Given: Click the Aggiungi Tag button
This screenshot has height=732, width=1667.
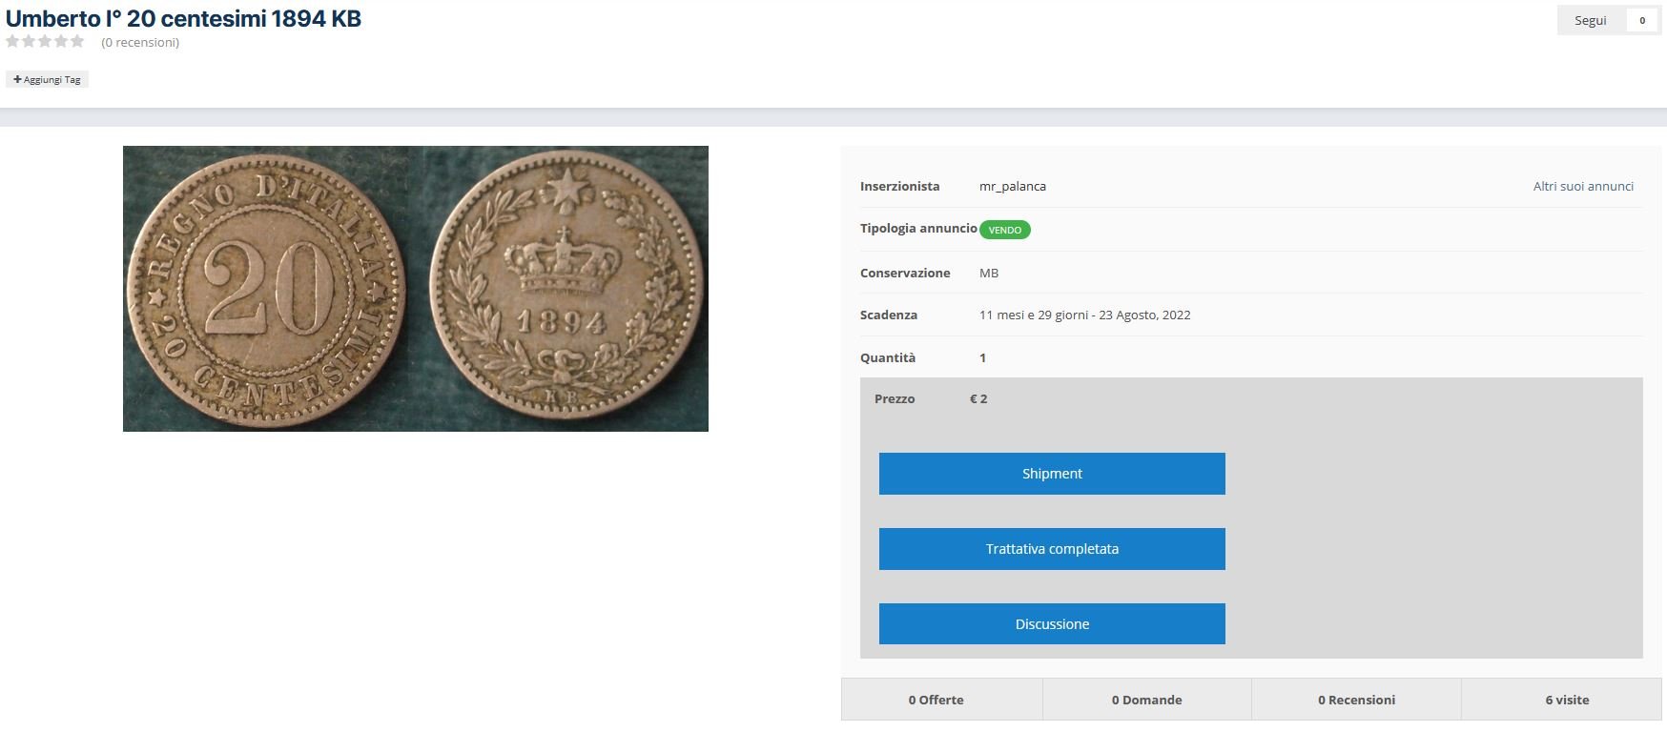Looking at the screenshot, I should click(x=47, y=80).
